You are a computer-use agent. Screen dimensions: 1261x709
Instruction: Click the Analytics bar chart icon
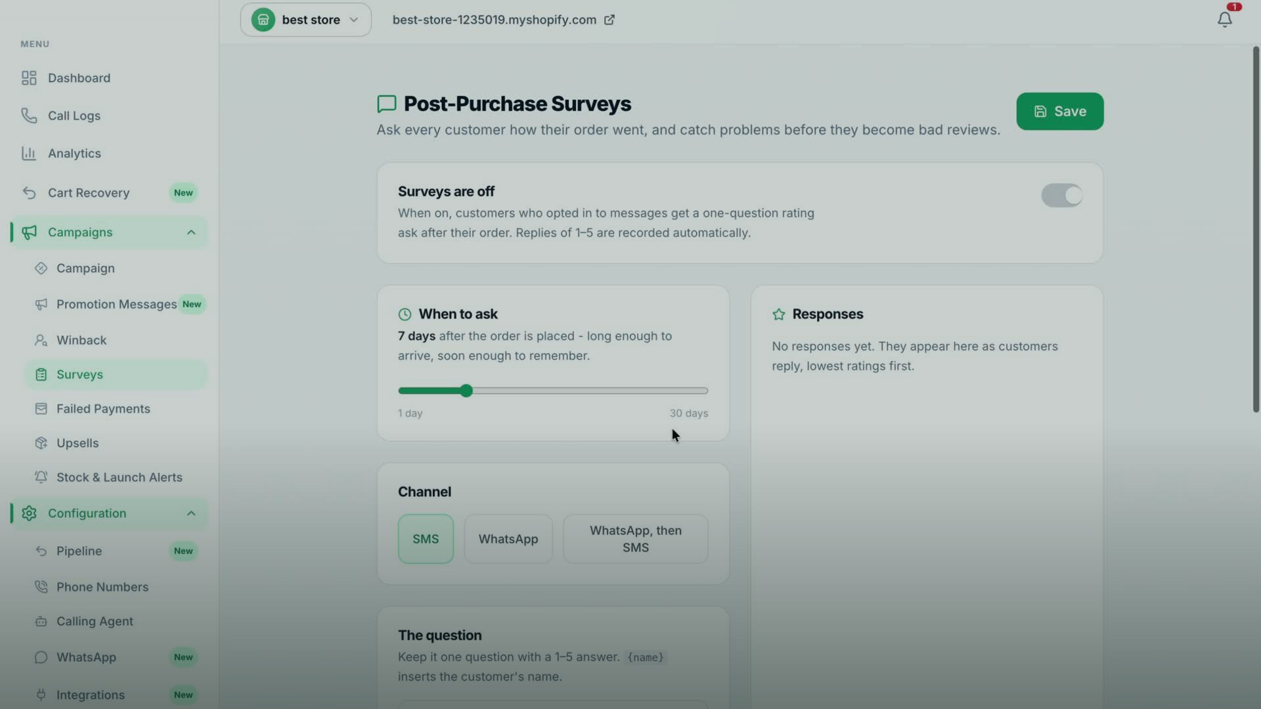click(29, 154)
